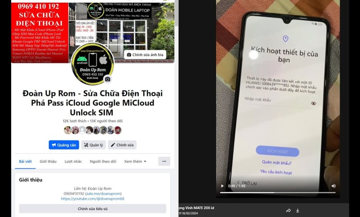Open the Người theo dõi tab
Image resolution: width=360 pixels, height=217 pixels.
[103, 162]
